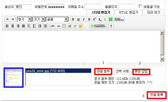Insert bulleted list

click(34, 26)
